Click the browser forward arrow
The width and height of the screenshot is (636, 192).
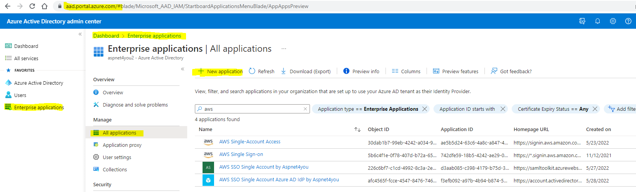point(20,6)
